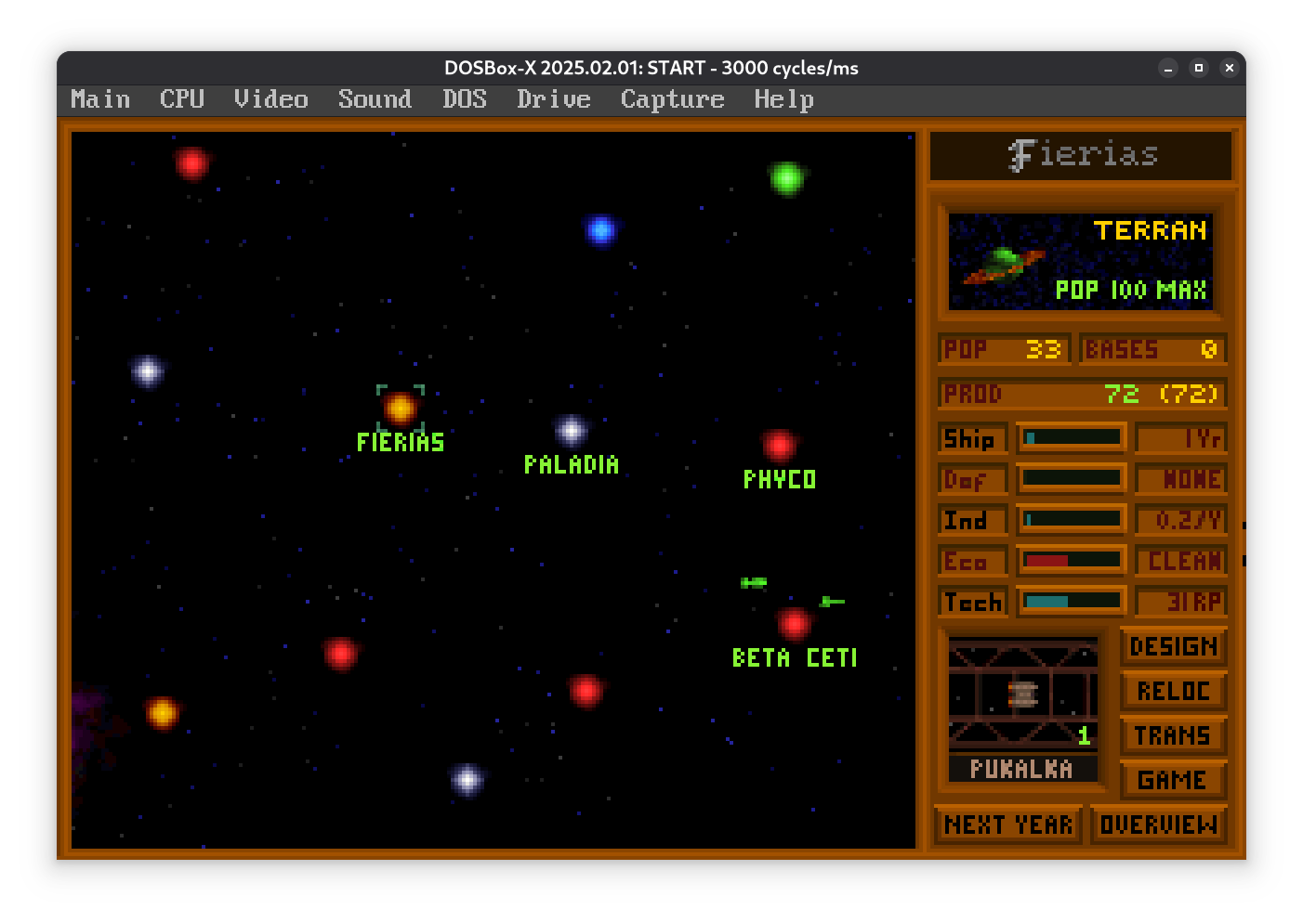Open the Capture menu
The height and width of the screenshot is (922, 1303).
672,99
